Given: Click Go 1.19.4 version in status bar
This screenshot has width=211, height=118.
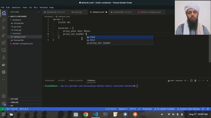Looking at the screenshot, I should coord(12,109).
